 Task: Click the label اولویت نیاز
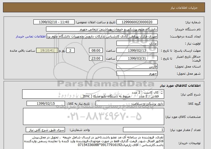(x=193, y=43)
